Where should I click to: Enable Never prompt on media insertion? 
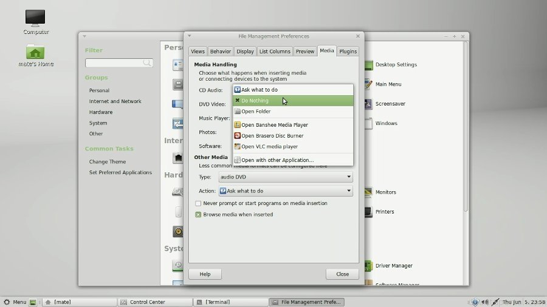[198, 203]
